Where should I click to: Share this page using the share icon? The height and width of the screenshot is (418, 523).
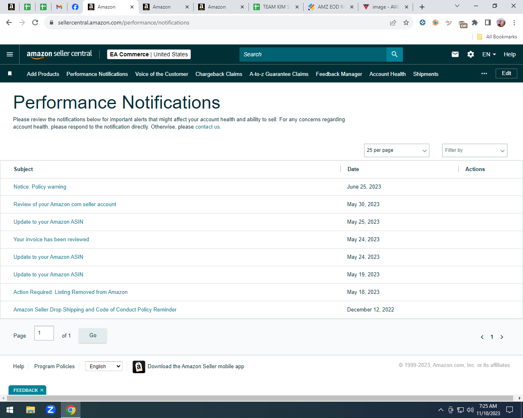393,22
